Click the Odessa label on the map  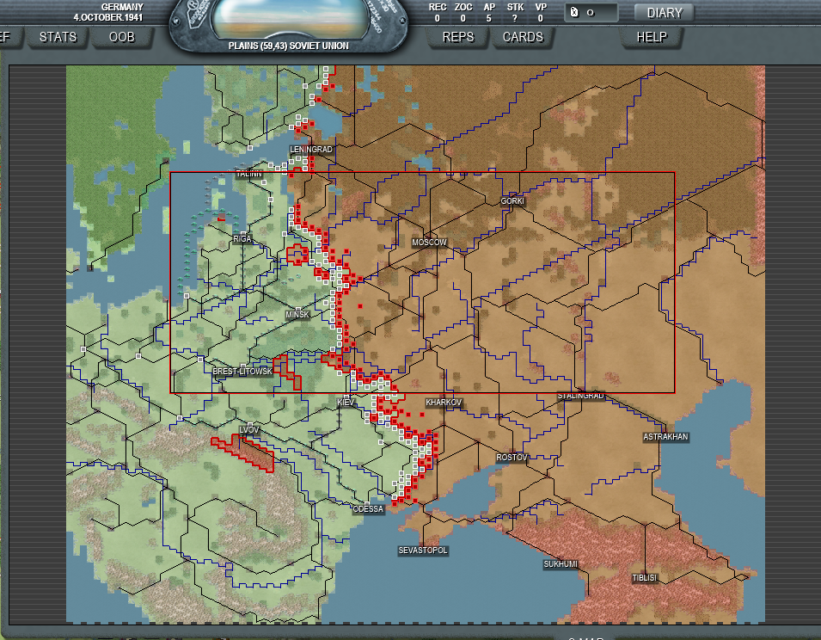pos(368,509)
